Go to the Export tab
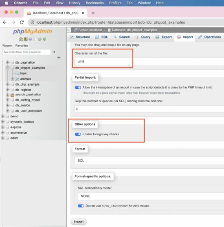The image size is (224, 227). coord(163,37)
